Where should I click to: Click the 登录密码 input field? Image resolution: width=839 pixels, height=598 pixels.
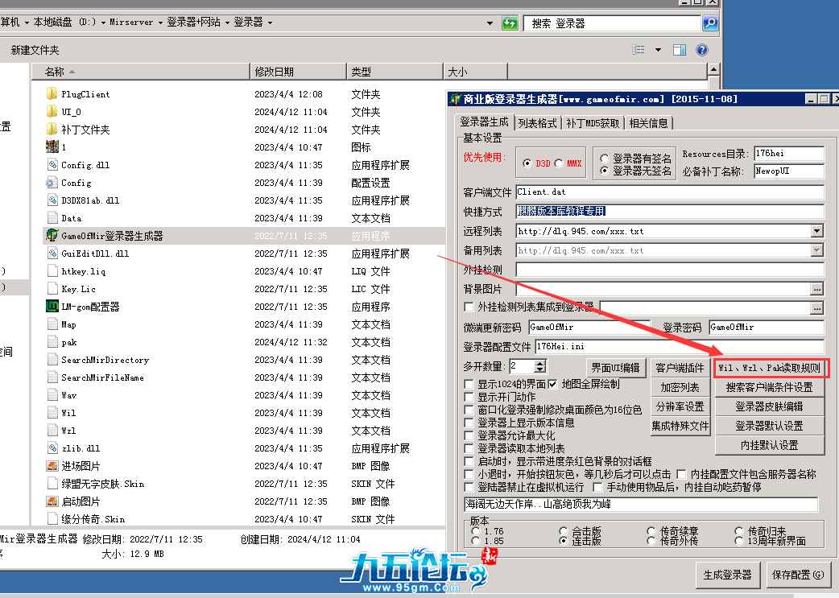coord(767,327)
